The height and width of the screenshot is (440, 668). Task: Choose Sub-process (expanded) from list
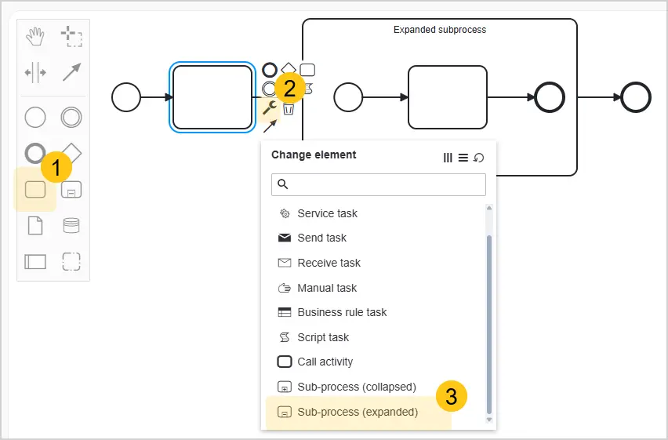point(358,412)
